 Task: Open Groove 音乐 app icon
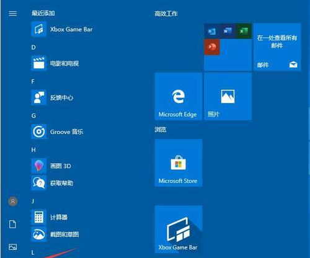(x=39, y=131)
